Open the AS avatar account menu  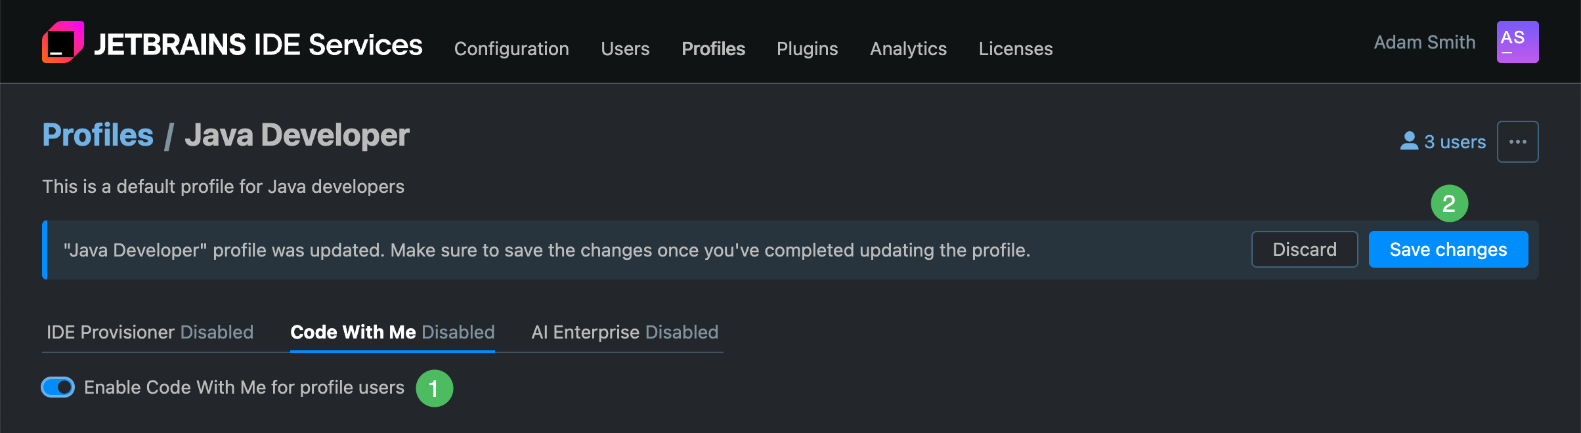click(x=1517, y=41)
